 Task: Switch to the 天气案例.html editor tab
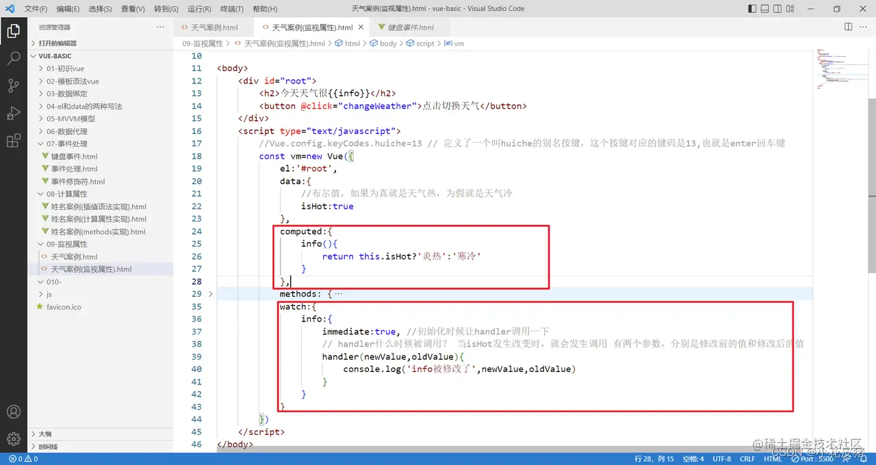click(x=214, y=27)
